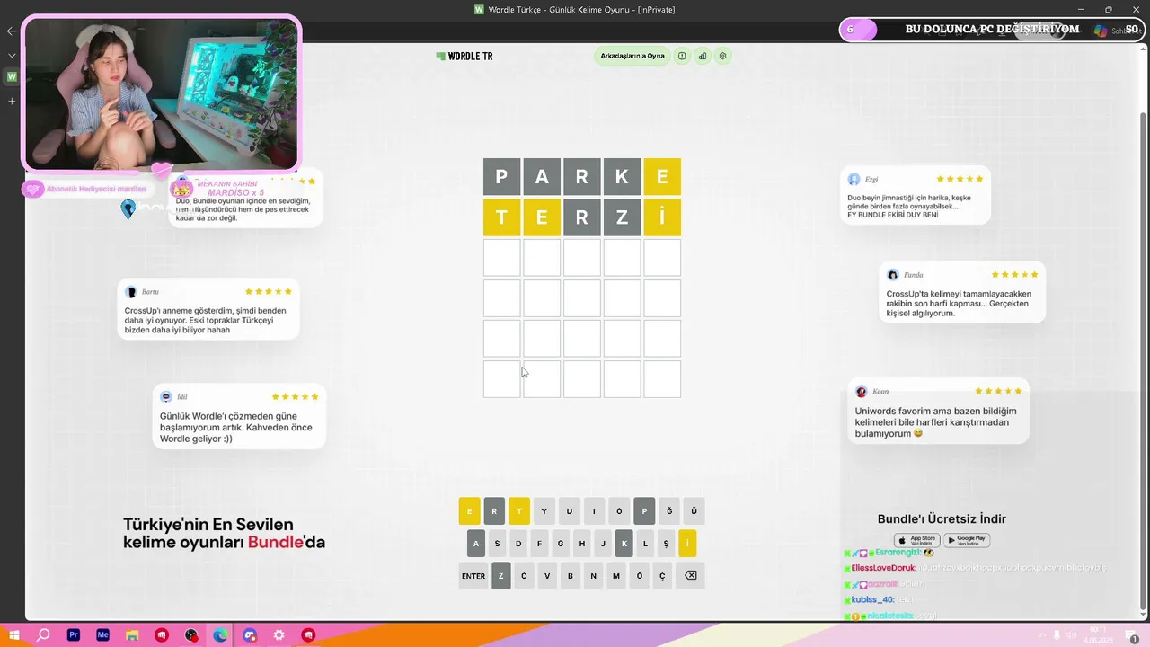This screenshot has height=647, width=1150.
Task: Open the Windows Start menu
Action: click(14, 635)
